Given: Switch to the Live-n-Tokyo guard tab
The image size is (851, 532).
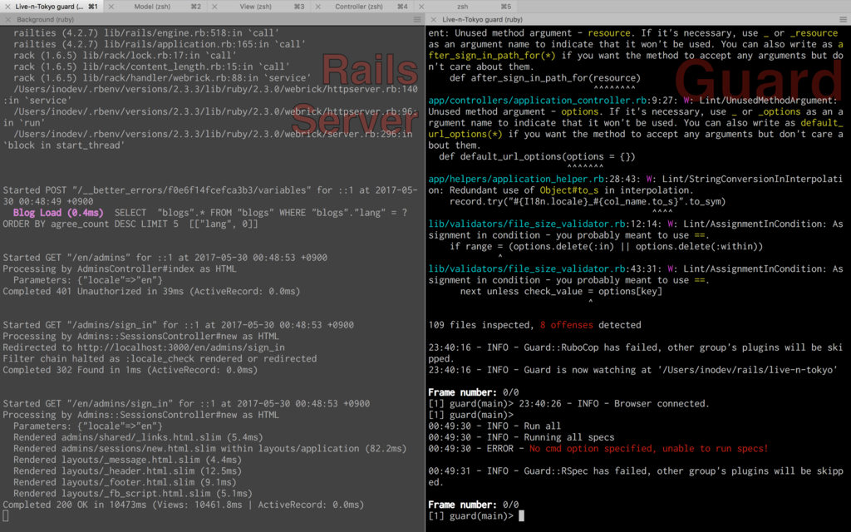Looking at the screenshot, I should coord(52,7).
